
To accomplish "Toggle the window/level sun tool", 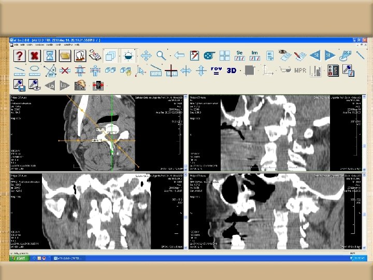I will (x=128, y=55).
